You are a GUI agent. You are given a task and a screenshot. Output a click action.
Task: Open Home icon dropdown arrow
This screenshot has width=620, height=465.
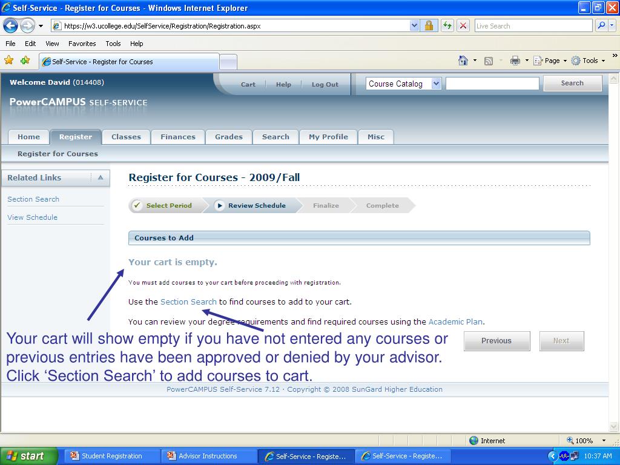click(x=475, y=61)
